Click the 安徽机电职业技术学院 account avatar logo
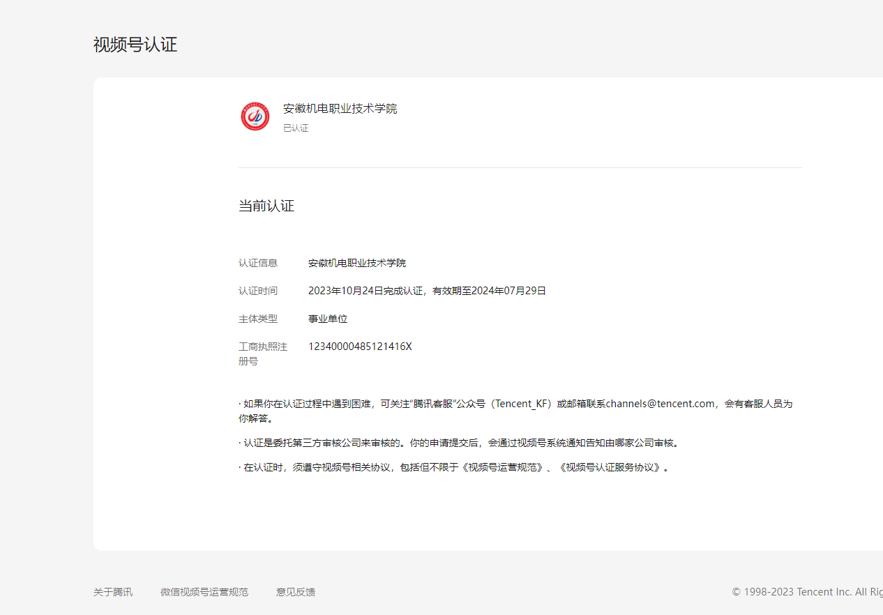Viewport: 883px width, 615px height. [x=255, y=116]
